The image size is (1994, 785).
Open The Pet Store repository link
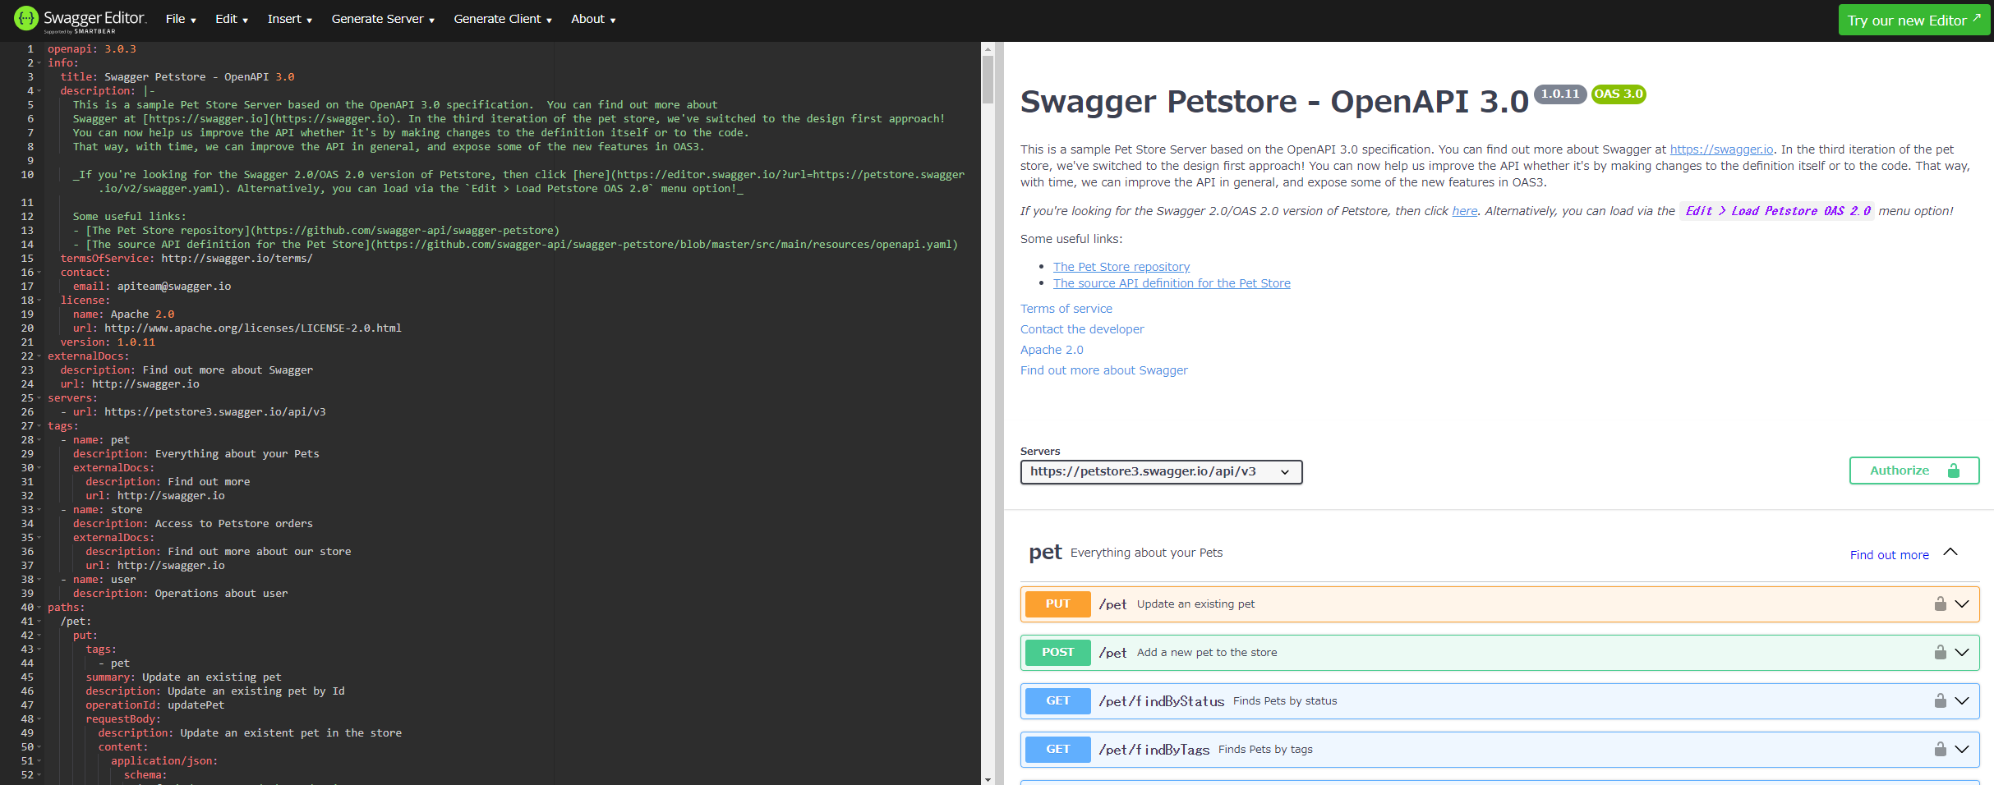pos(1121,267)
